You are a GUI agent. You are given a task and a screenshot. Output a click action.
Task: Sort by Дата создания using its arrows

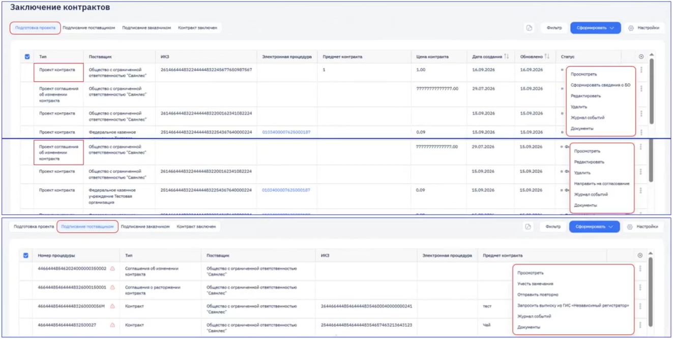[506, 56]
